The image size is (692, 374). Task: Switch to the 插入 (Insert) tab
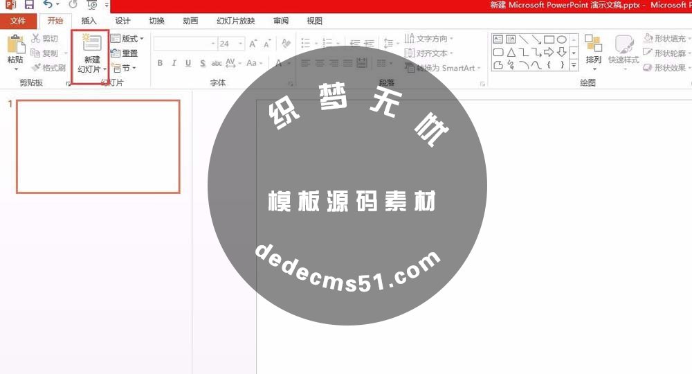(89, 21)
